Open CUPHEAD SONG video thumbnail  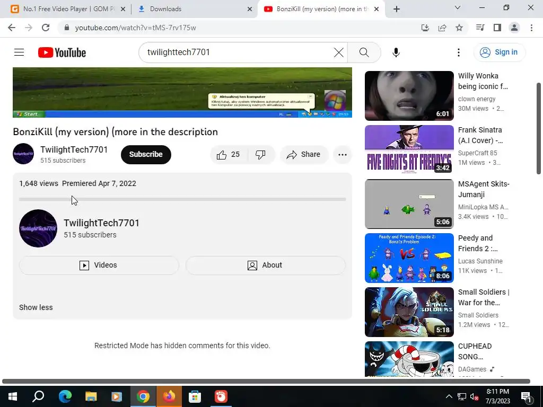(x=409, y=359)
